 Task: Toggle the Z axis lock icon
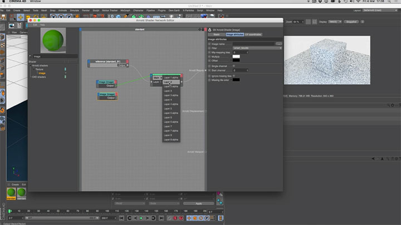coord(69,17)
